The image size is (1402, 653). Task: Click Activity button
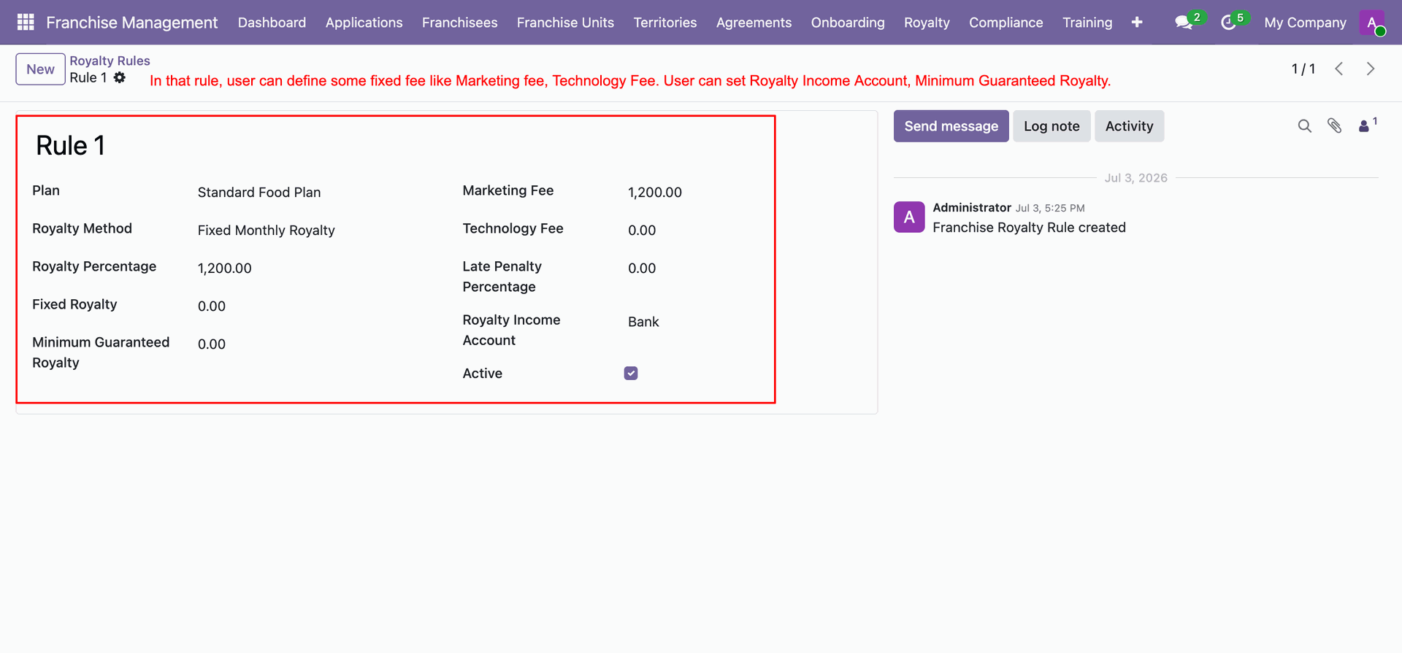tap(1129, 126)
